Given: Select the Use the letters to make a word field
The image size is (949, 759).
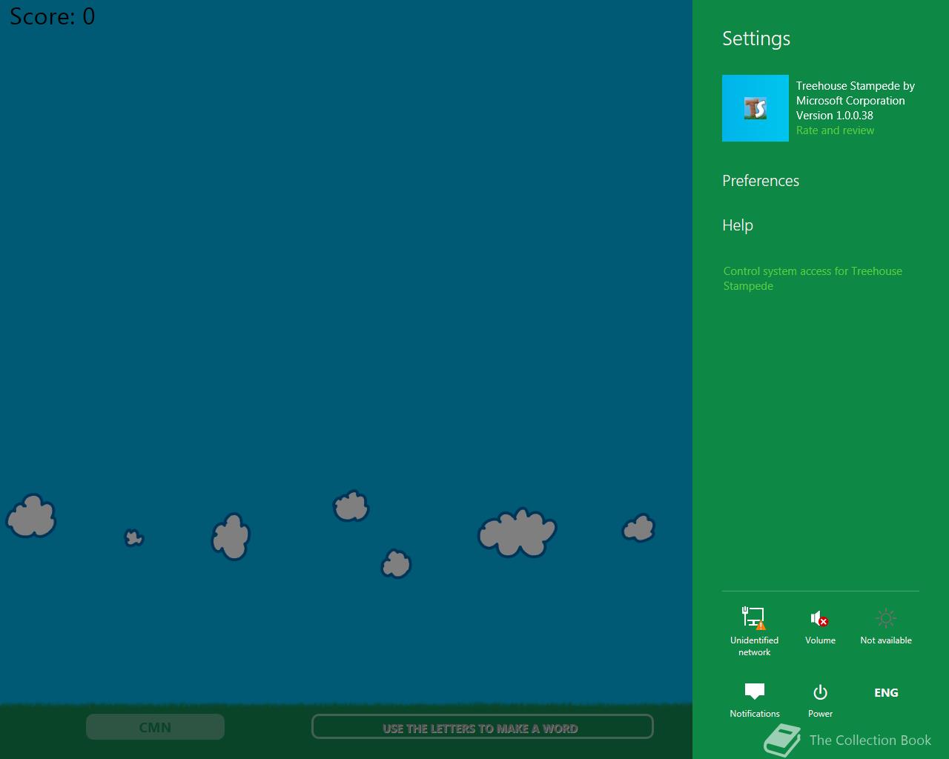Looking at the screenshot, I should click(x=482, y=727).
